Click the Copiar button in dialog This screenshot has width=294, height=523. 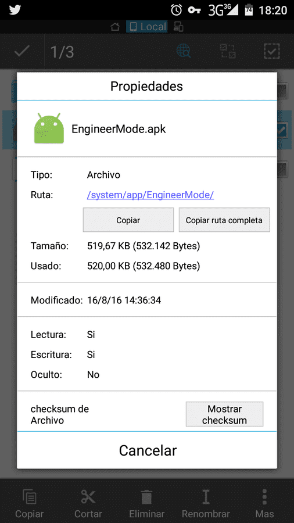pyautogui.click(x=128, y=220)
